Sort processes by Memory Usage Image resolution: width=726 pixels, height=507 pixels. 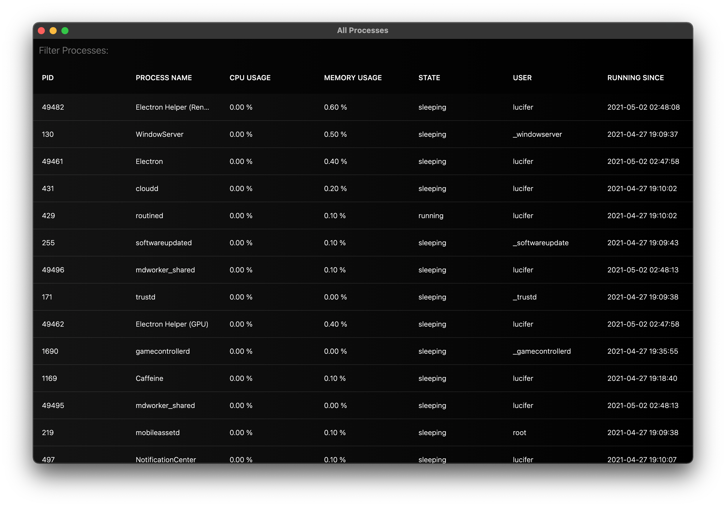point(353,78)
